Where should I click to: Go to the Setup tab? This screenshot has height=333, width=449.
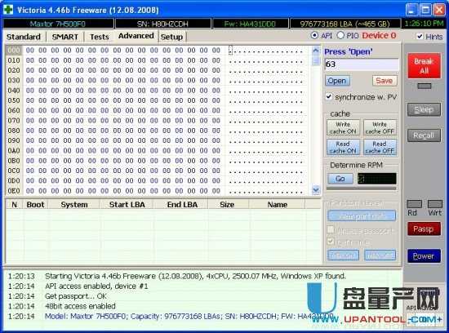click(171, 37)
